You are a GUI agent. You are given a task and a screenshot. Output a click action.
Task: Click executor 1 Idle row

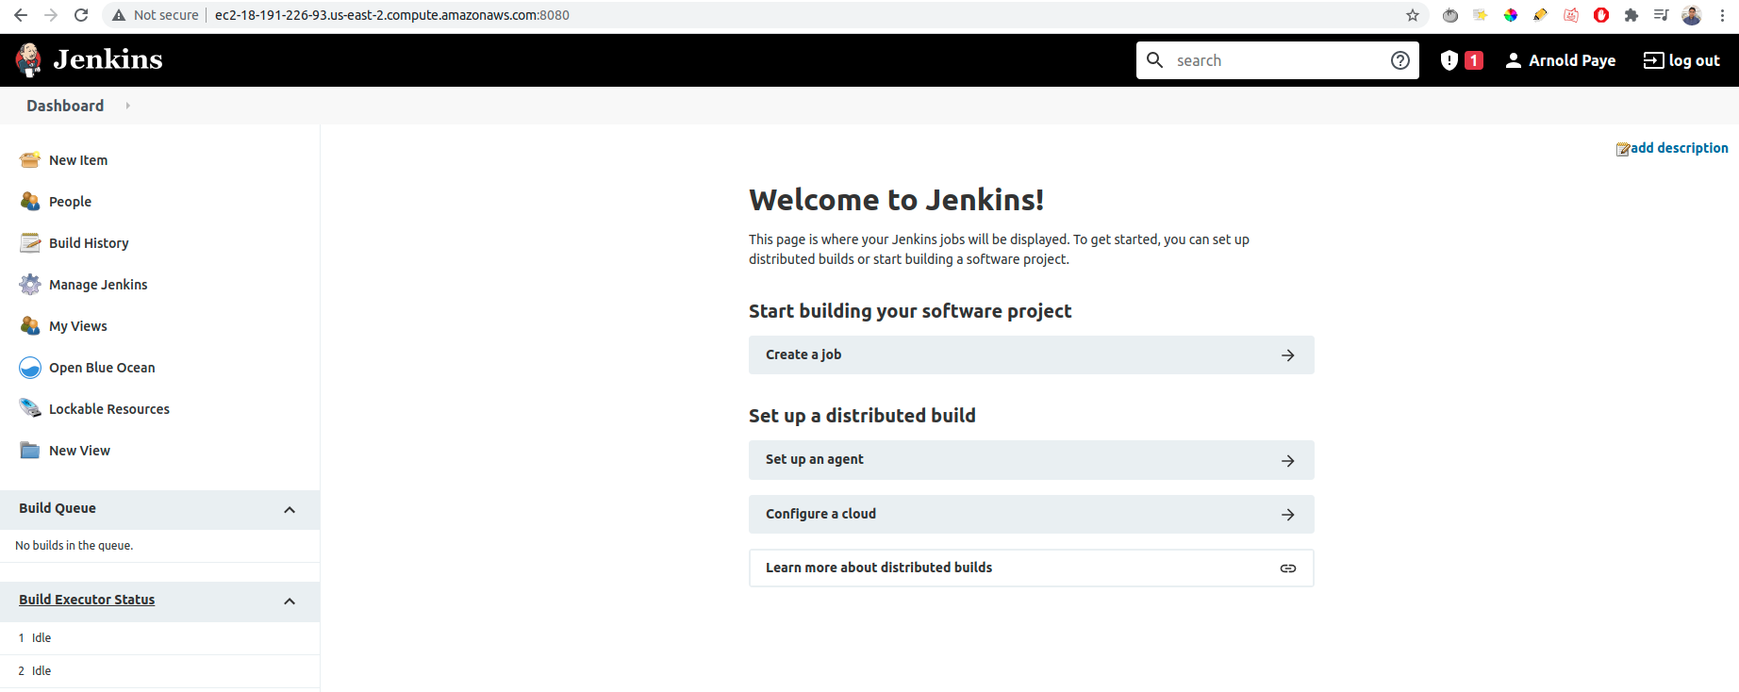point(159,638)
